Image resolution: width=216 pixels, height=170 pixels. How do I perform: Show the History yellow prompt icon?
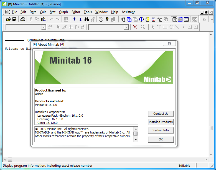(148, 19)
